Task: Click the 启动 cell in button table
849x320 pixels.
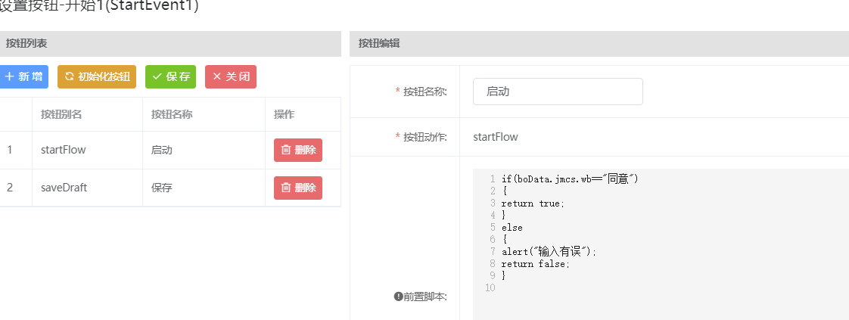Action: coord(162,150)
